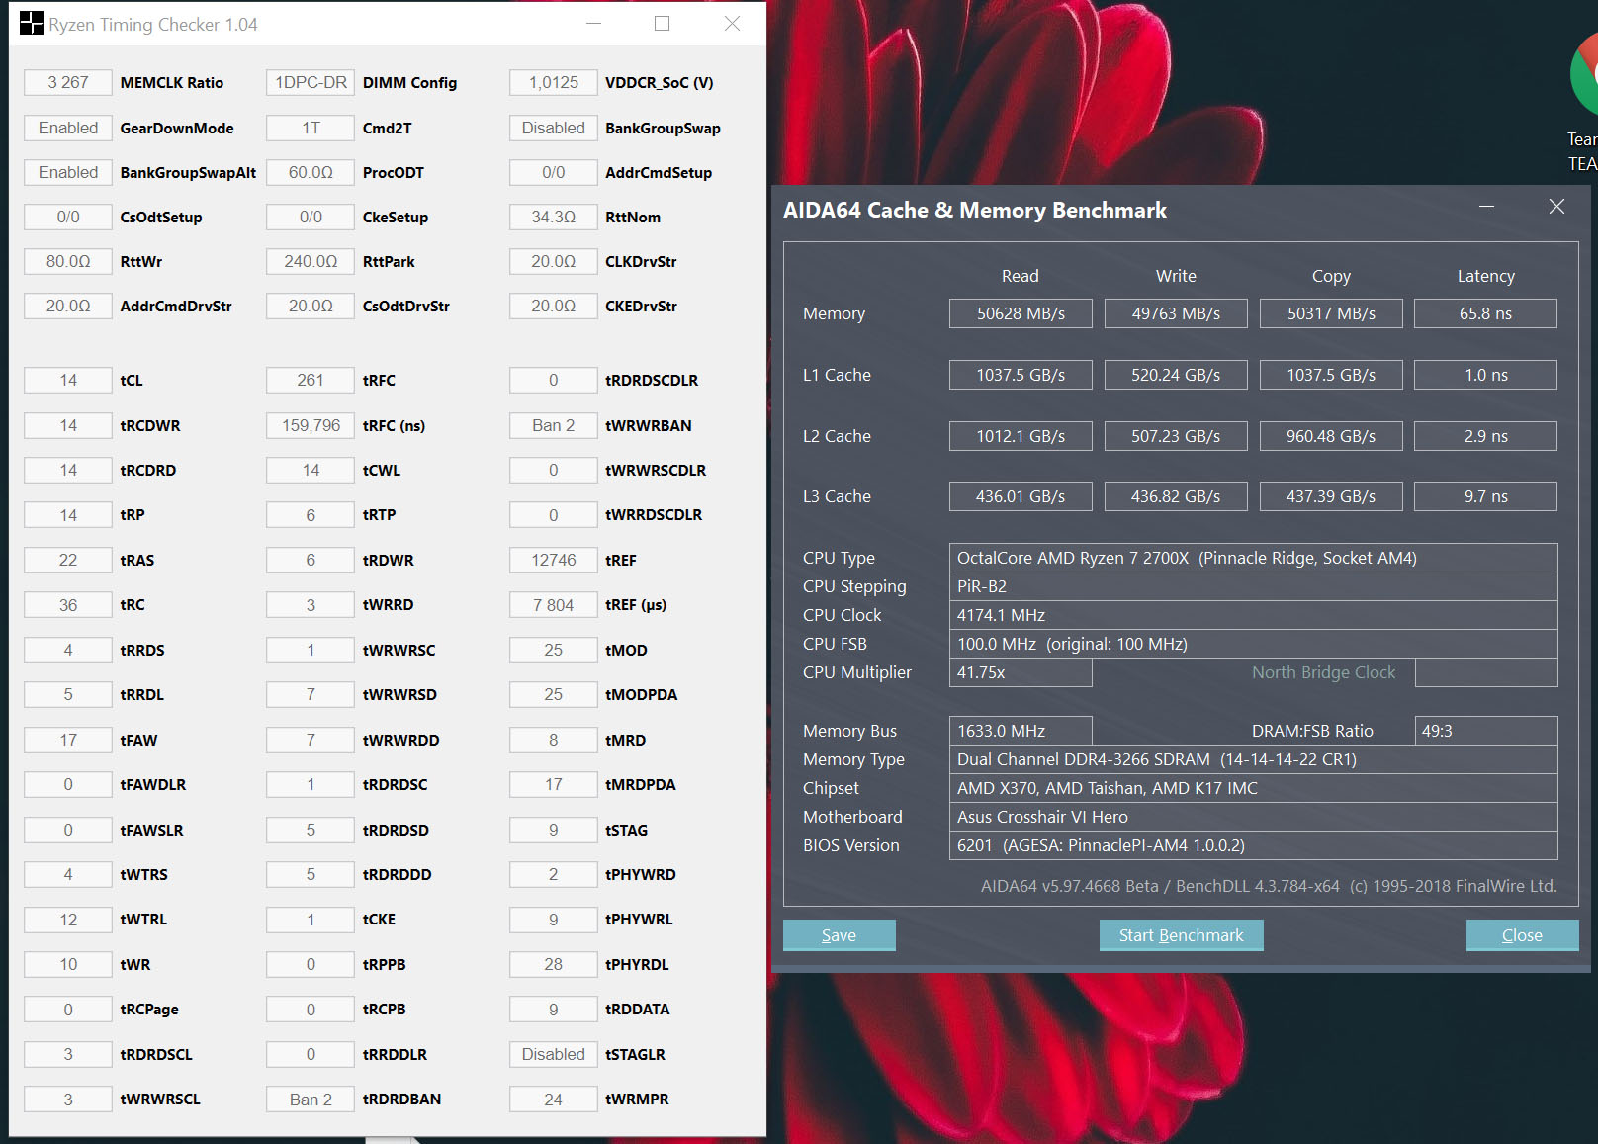
Task: Select the MEMCLK Ratio value field
Action: tap(68, 83)
